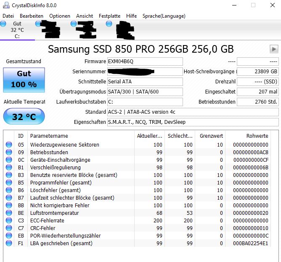The width and height of the screenshot is (281, 262).
Task: Click the Samsung SSD 850 PRO title
Action: coord(140,49)
